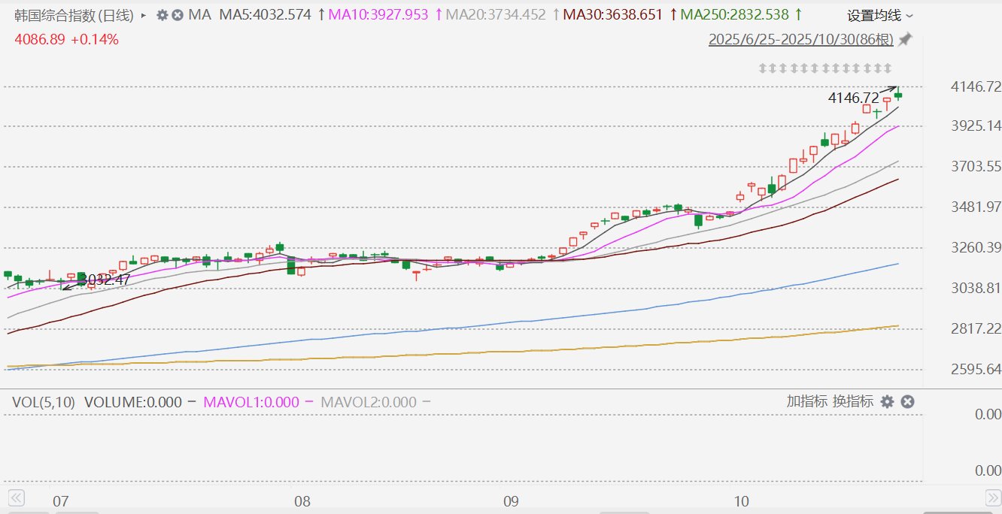The width and height of the screenshot is (1002, 514).
Task: Click the MA indicator name label
Action: tap(199, 15)
